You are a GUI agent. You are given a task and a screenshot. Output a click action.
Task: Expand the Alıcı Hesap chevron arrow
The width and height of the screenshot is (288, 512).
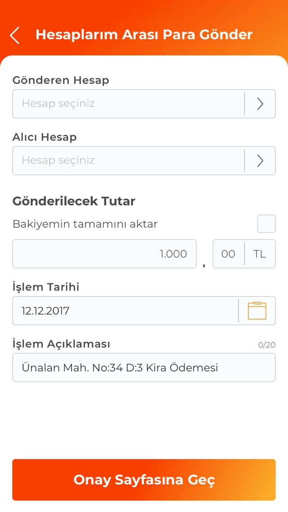[x=260, y=161]
